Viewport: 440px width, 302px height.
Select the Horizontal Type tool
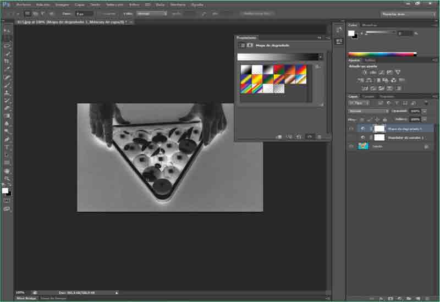point(7,147)
